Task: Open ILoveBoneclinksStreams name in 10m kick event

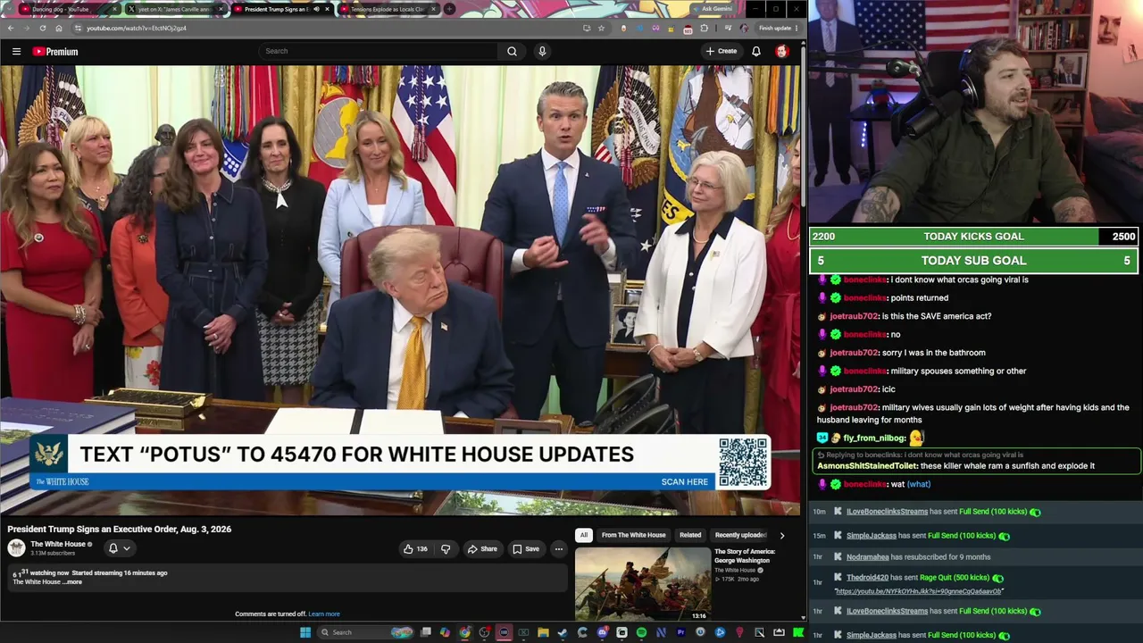Action: click(x=888, y=512)
